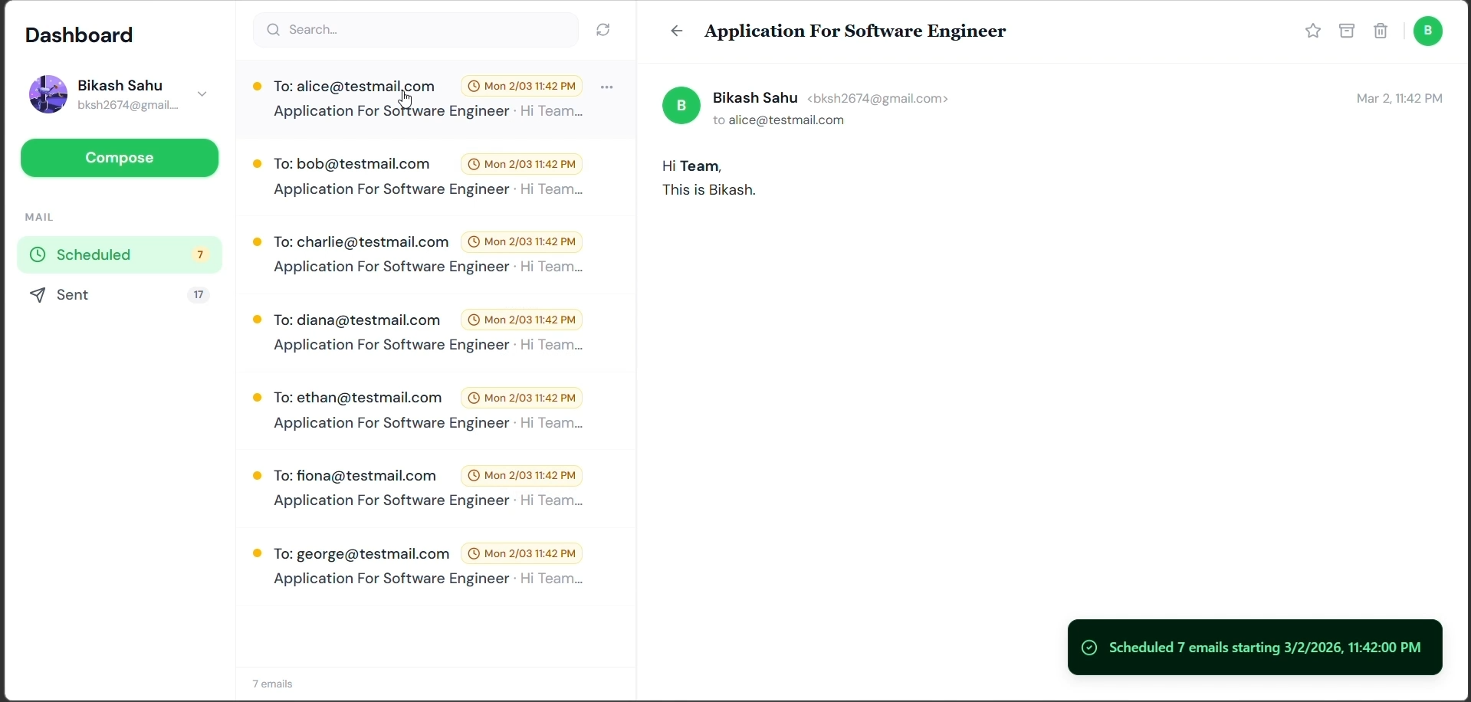Open the email to fiona@testmail.com

point(418,489)
